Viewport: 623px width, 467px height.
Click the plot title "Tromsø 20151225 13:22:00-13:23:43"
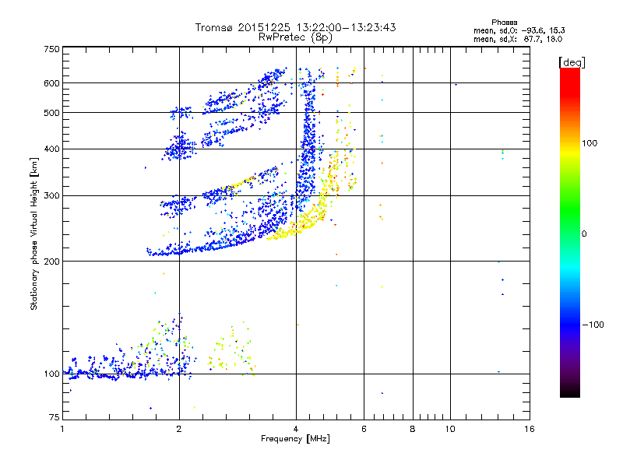[x=295, y=27]
